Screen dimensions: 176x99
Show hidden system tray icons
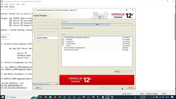(147, 97)
